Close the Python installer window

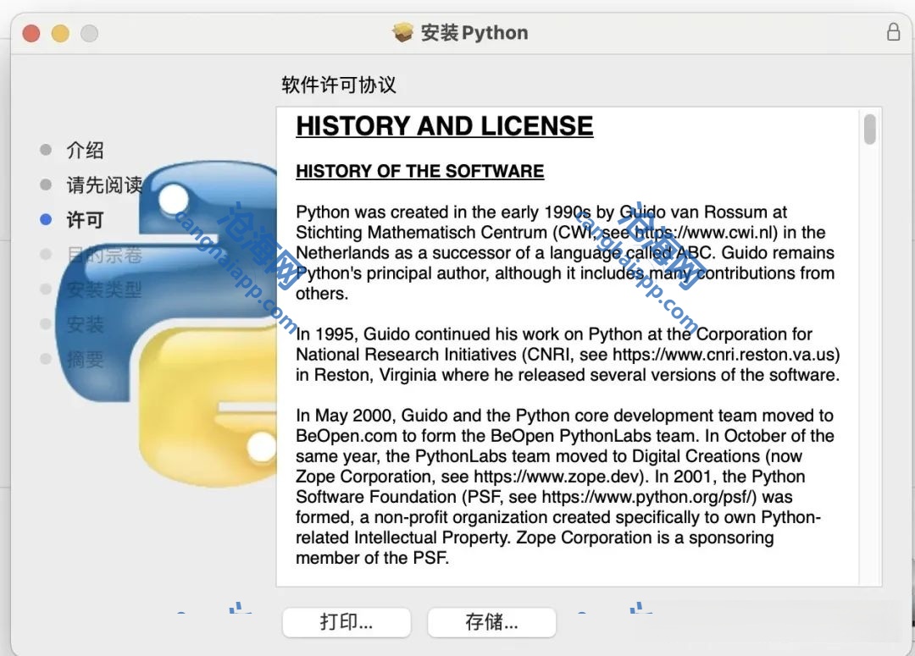(31, 33)
